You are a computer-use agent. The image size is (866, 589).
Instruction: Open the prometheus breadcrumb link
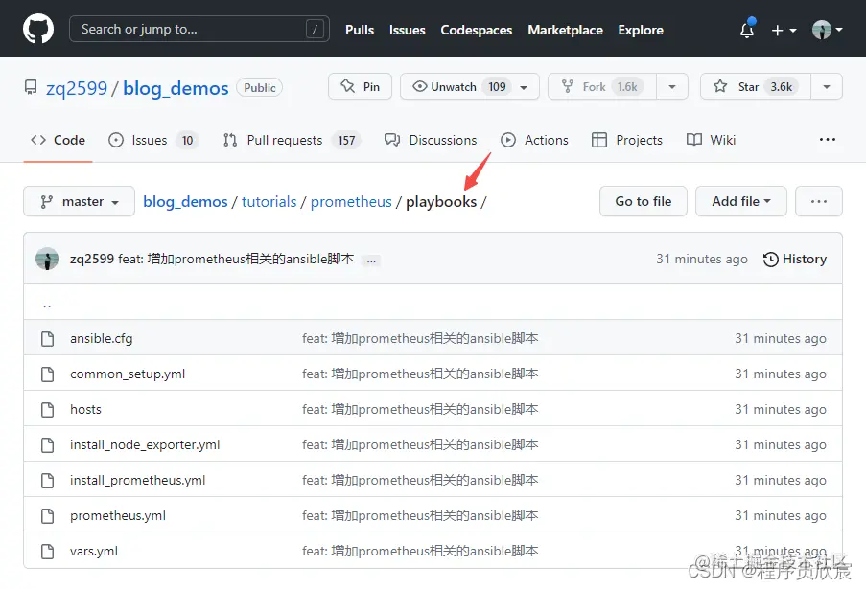[351, 202]
